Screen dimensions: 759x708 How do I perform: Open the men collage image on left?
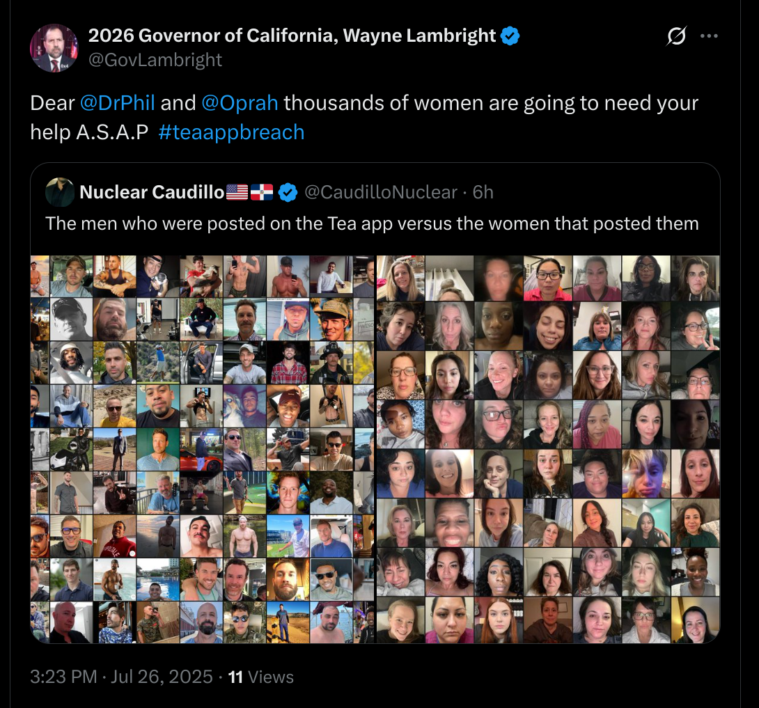pos(203,450)
